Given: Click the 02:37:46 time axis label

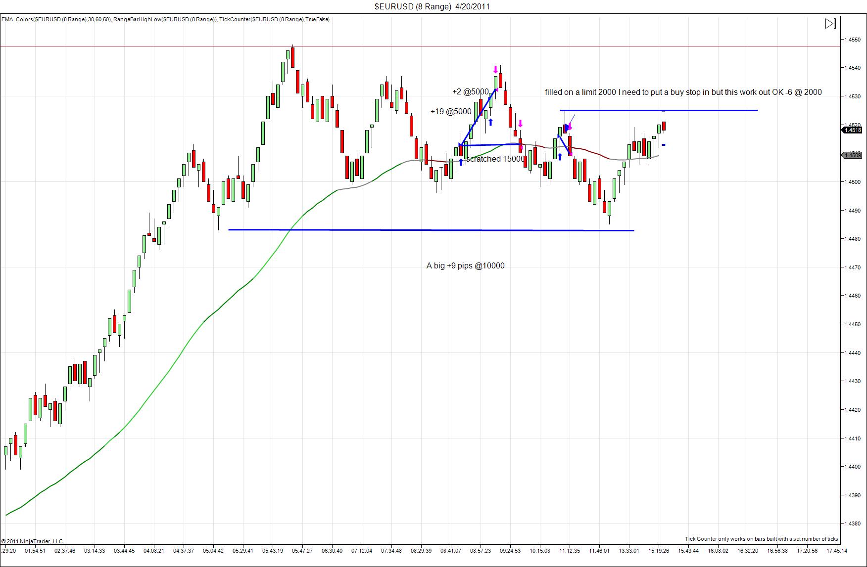Looking at the screenshot, I should coord(65,551).
